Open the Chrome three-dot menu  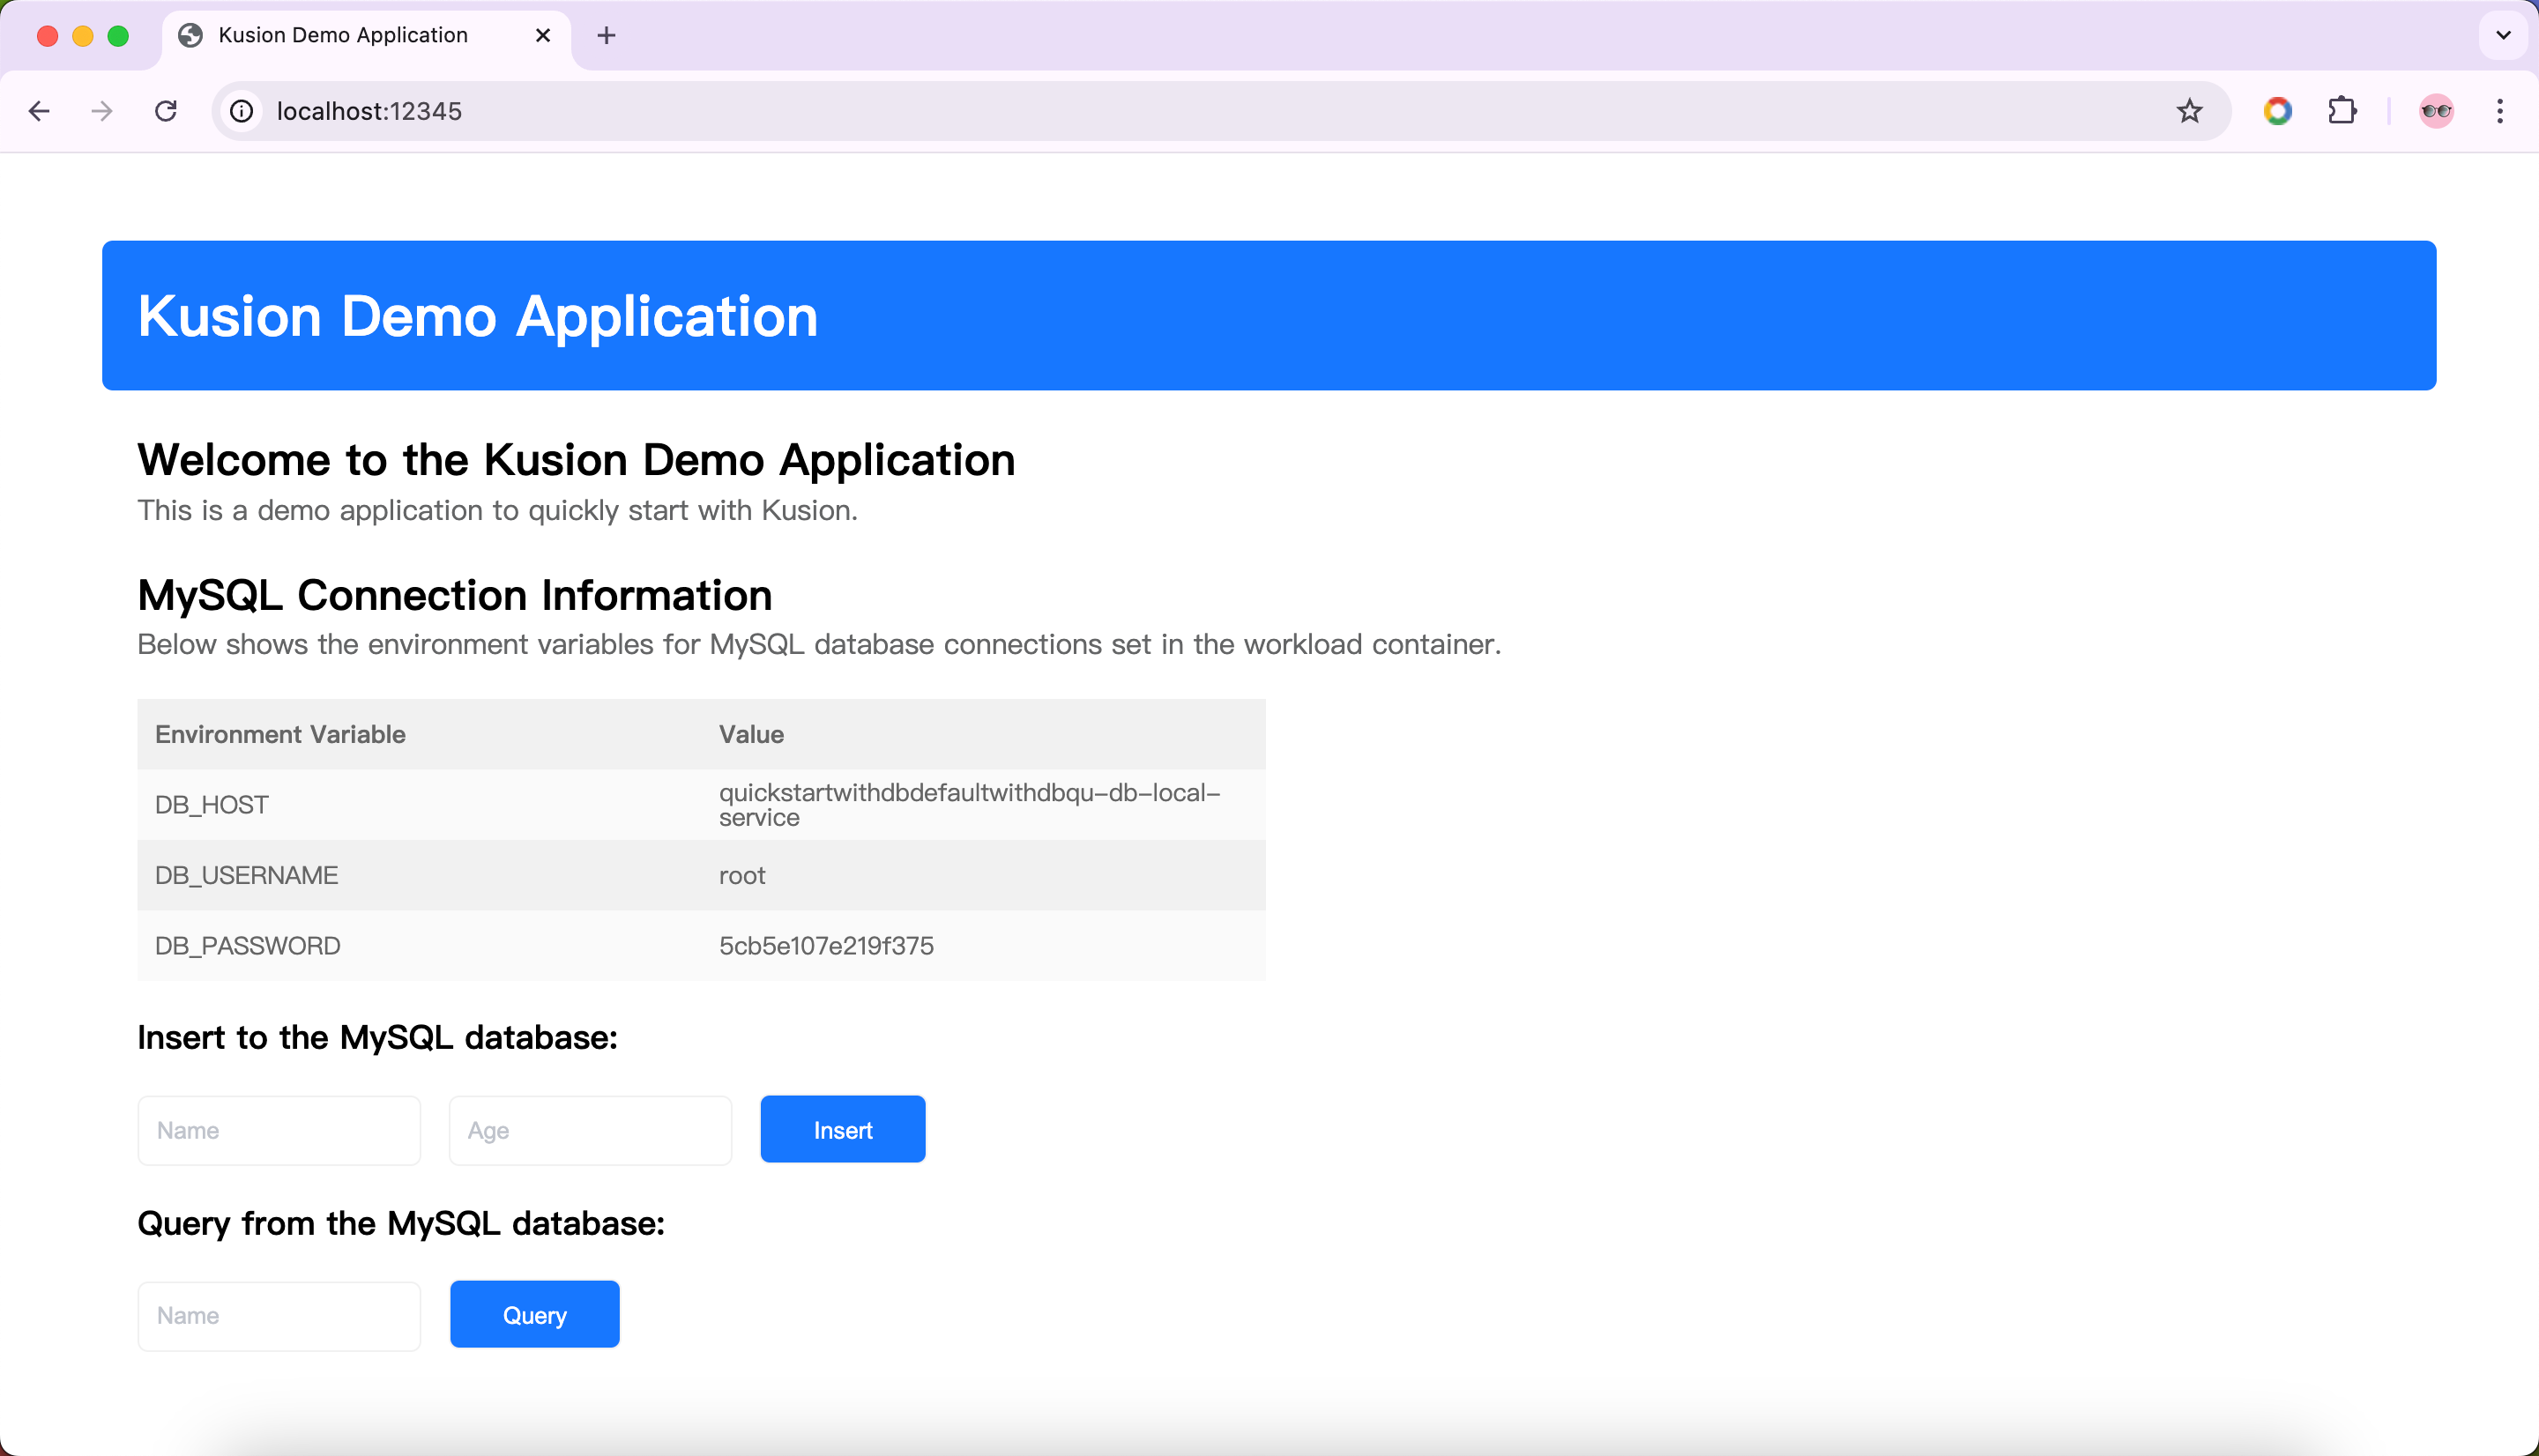2501,111
